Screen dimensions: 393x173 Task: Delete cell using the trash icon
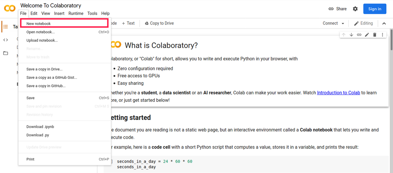[x=375, y=35]
